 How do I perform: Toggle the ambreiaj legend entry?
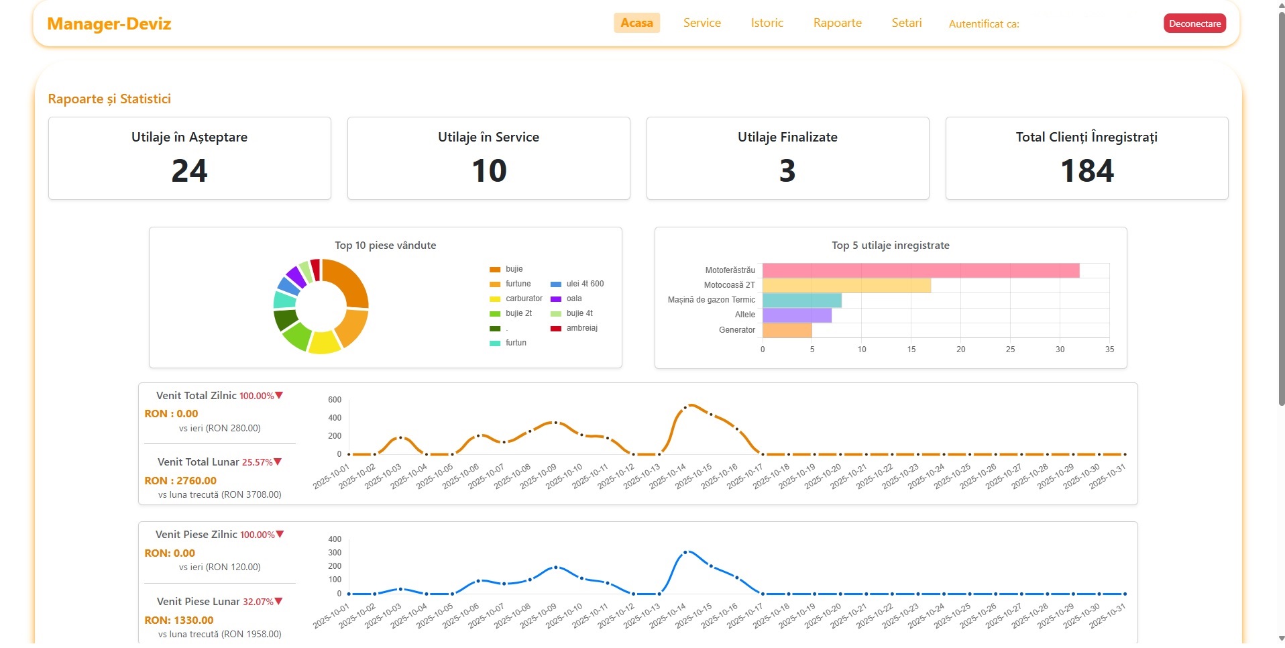581,328
